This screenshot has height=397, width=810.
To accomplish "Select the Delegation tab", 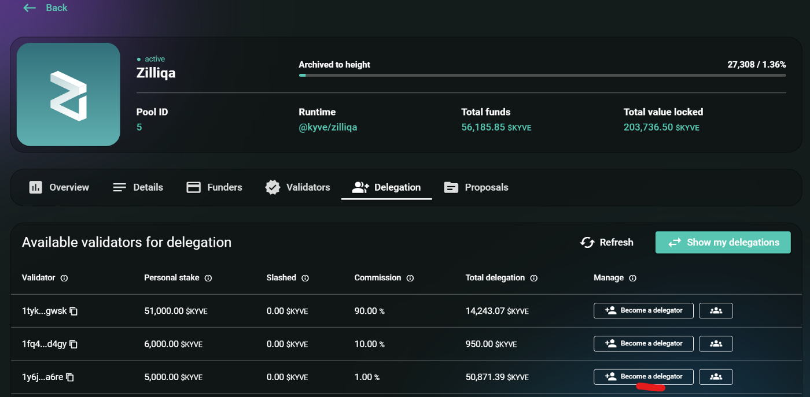I will [386, 187].
